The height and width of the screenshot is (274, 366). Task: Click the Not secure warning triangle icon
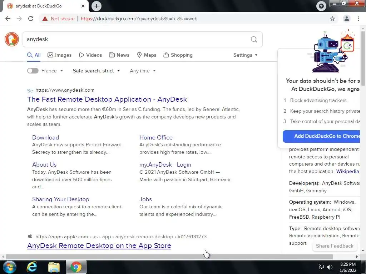[45, 19]
